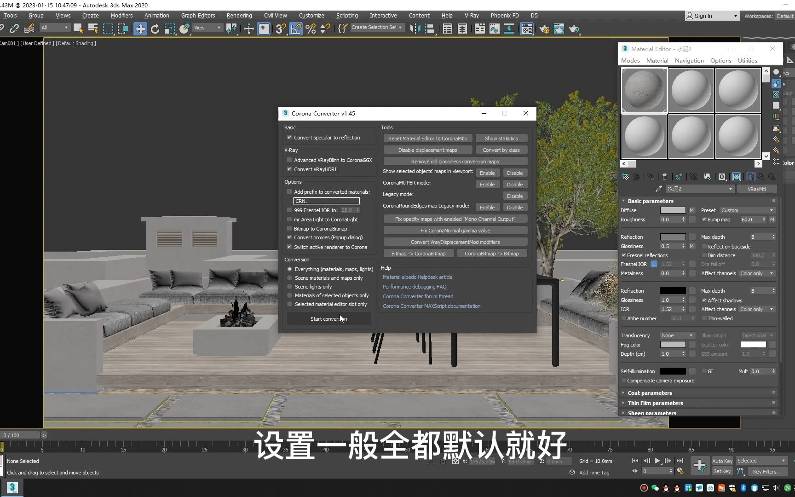Open Corona Converter forum thread link

coord(418,296)
